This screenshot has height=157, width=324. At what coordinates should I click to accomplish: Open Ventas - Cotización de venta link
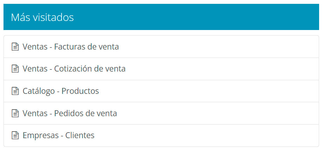[74, 69]
